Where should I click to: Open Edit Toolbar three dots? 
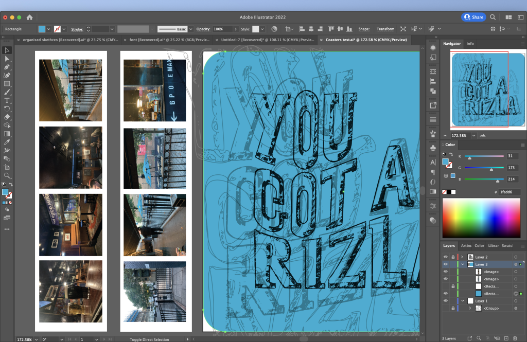click(7, 229)
